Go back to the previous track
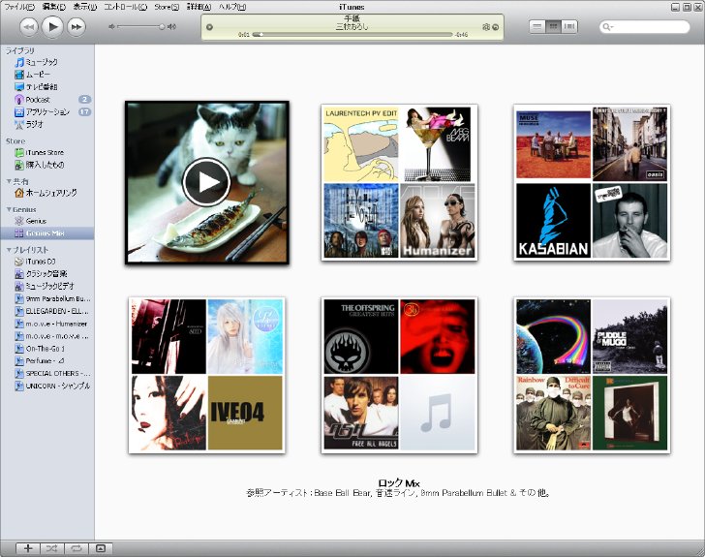The height and width of the screenshot is (557, 705). coord(29,27)
